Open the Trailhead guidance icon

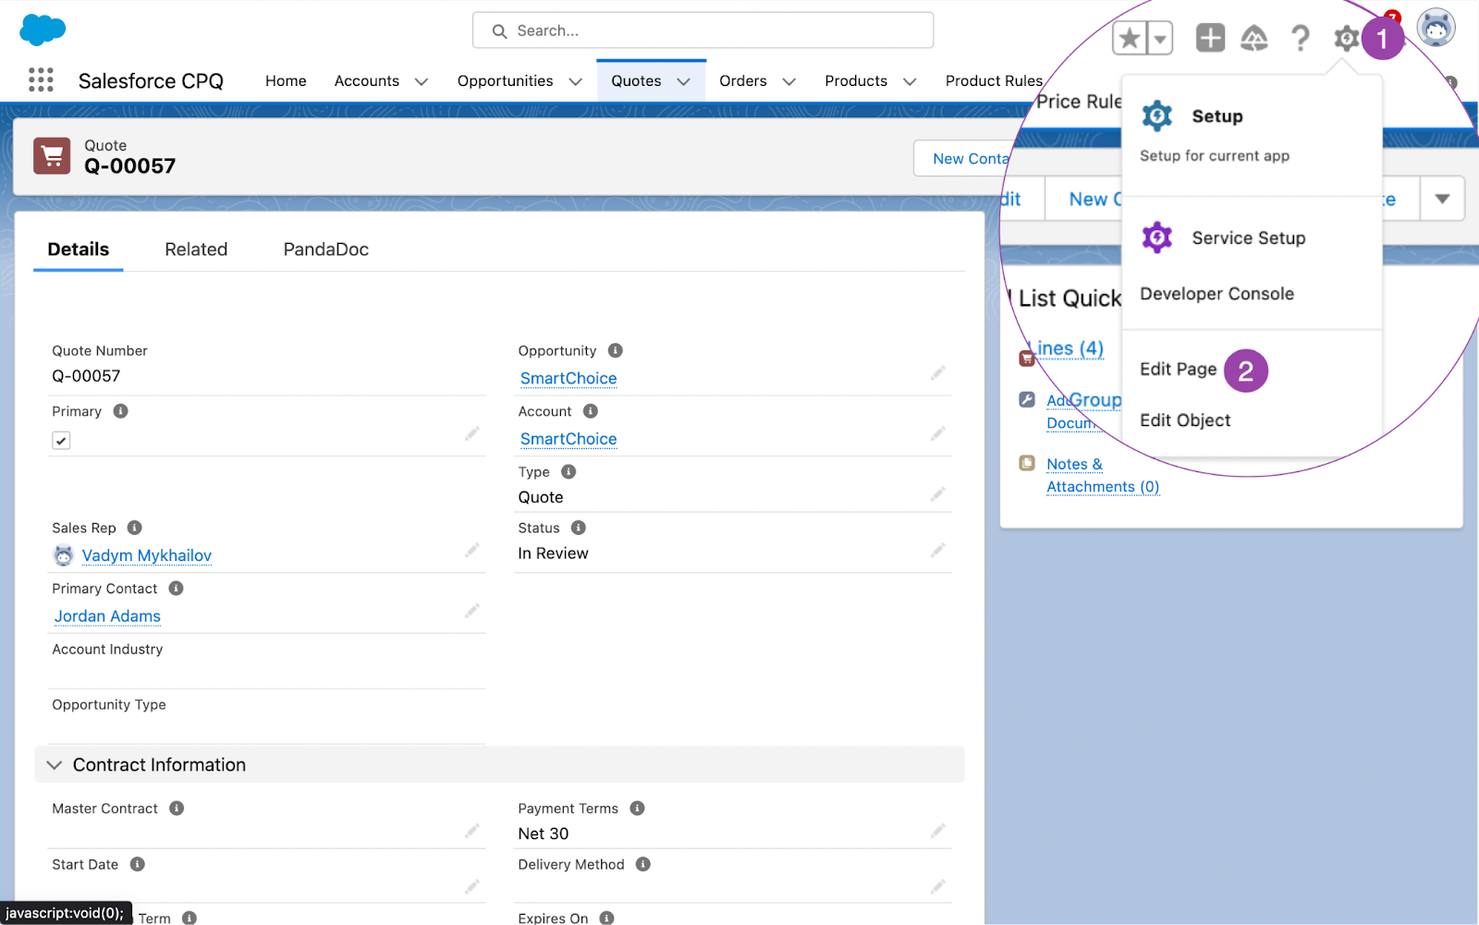pyautogui.click(x=1254, y=38)
